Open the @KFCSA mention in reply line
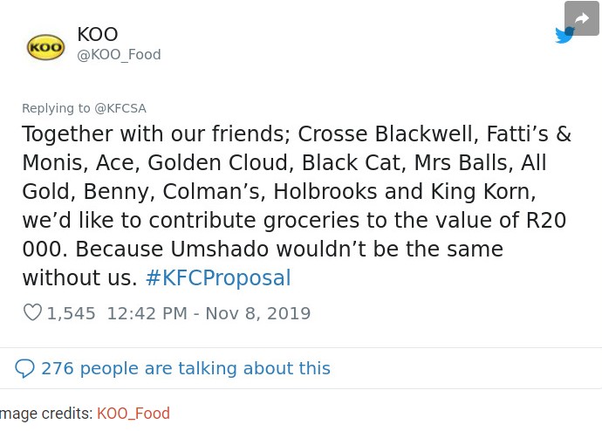This screenshot has height=431, width=602. tap(120, 108)
